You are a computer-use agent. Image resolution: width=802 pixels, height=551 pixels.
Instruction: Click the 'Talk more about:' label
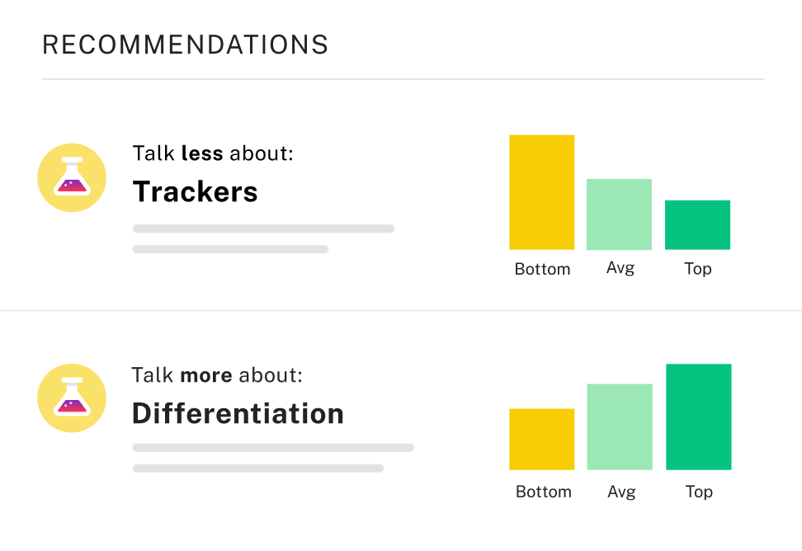click(x=217, y=375)
